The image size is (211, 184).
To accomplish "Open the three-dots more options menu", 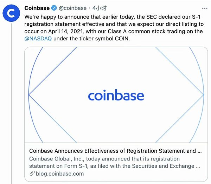I will pyautogui.click(x=205, y=8).
